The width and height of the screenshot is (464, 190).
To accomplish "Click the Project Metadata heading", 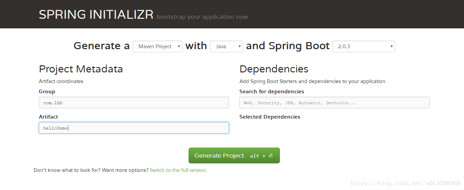I will pos(81,69).
